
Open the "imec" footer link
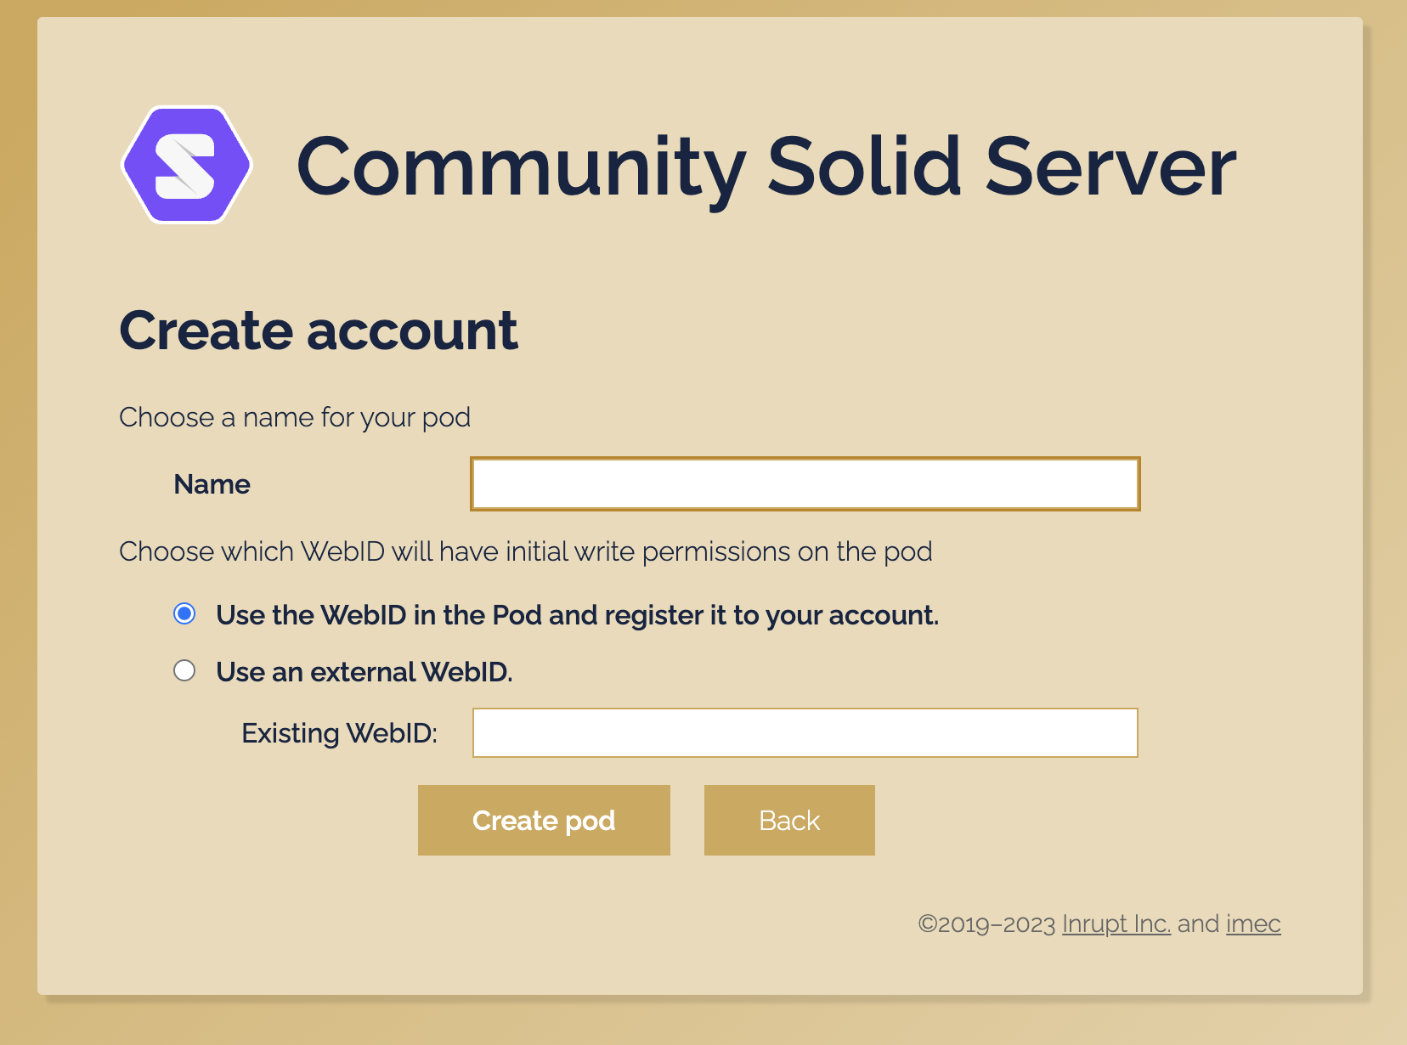point(1253,924)
